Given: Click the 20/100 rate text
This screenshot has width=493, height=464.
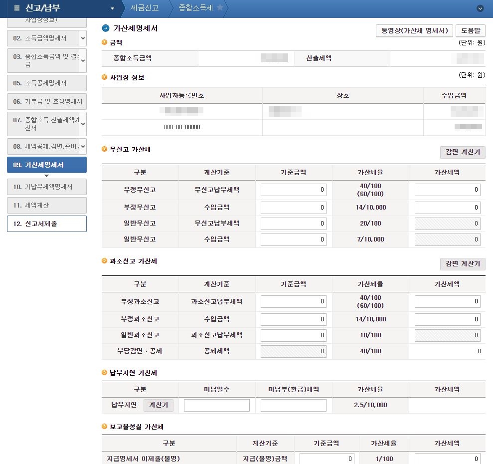Looking at the screenshot, I should 370,224.
